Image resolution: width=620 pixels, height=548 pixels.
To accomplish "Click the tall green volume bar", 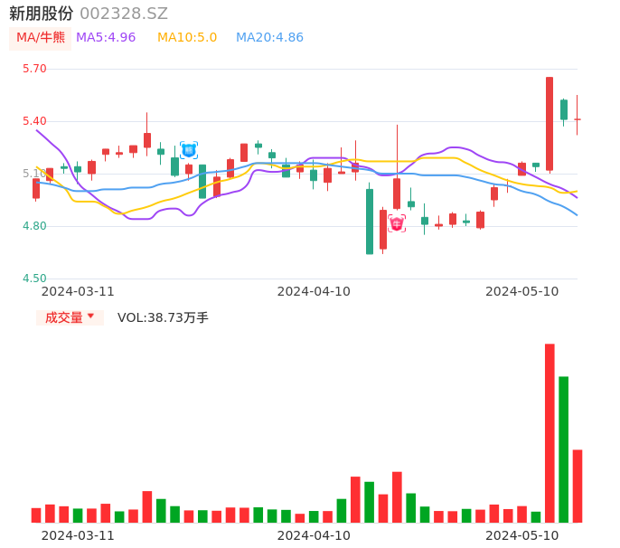I will (563, 449).
